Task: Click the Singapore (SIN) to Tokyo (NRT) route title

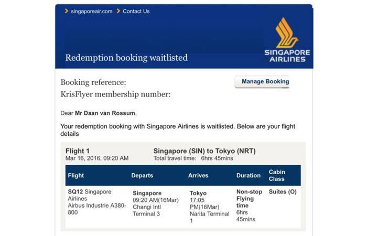Action: [x=204, y=151]
